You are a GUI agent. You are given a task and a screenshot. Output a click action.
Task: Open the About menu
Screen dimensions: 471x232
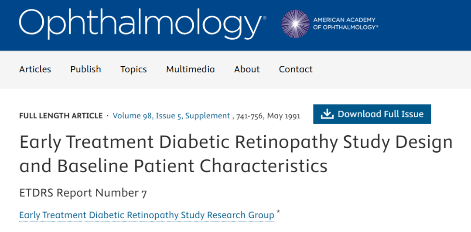tap(247, 69)
